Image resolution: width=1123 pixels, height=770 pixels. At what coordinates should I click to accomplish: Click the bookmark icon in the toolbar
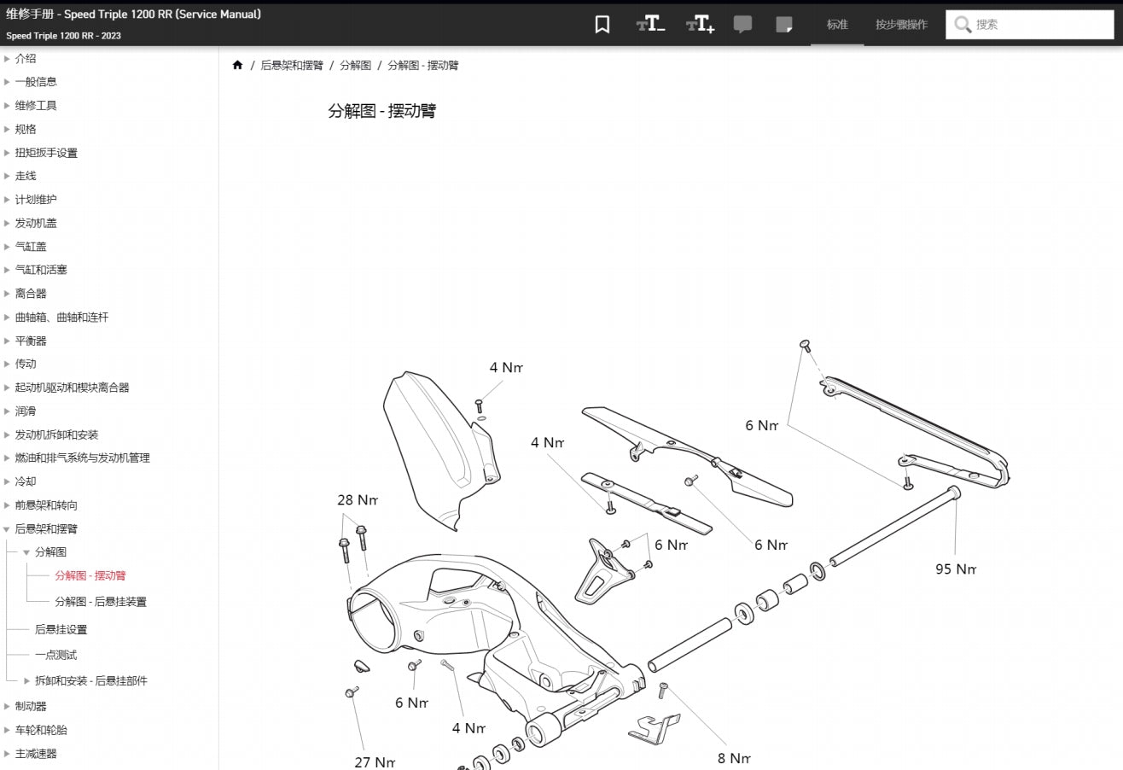click(x=602, y=24)
